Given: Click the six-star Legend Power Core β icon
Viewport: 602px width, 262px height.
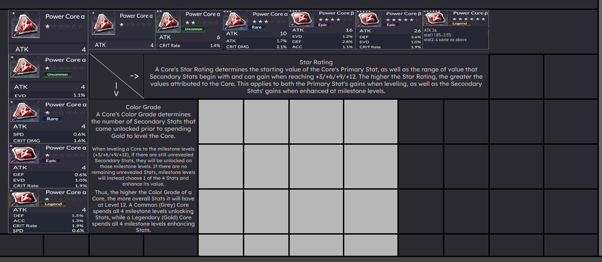Looking at the screenshot, I should click(x=436, y=19).
